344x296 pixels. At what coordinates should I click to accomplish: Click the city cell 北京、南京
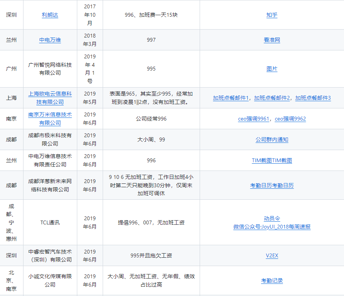pyautogui.click(x=11, y=280)
